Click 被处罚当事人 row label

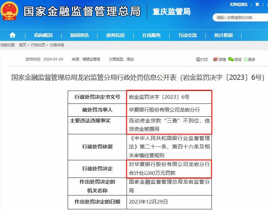pyautogui.click(x=97, y=110)
